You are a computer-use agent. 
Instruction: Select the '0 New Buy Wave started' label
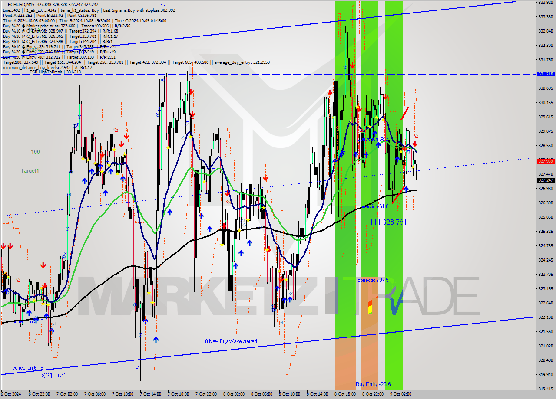click(231, 341)
